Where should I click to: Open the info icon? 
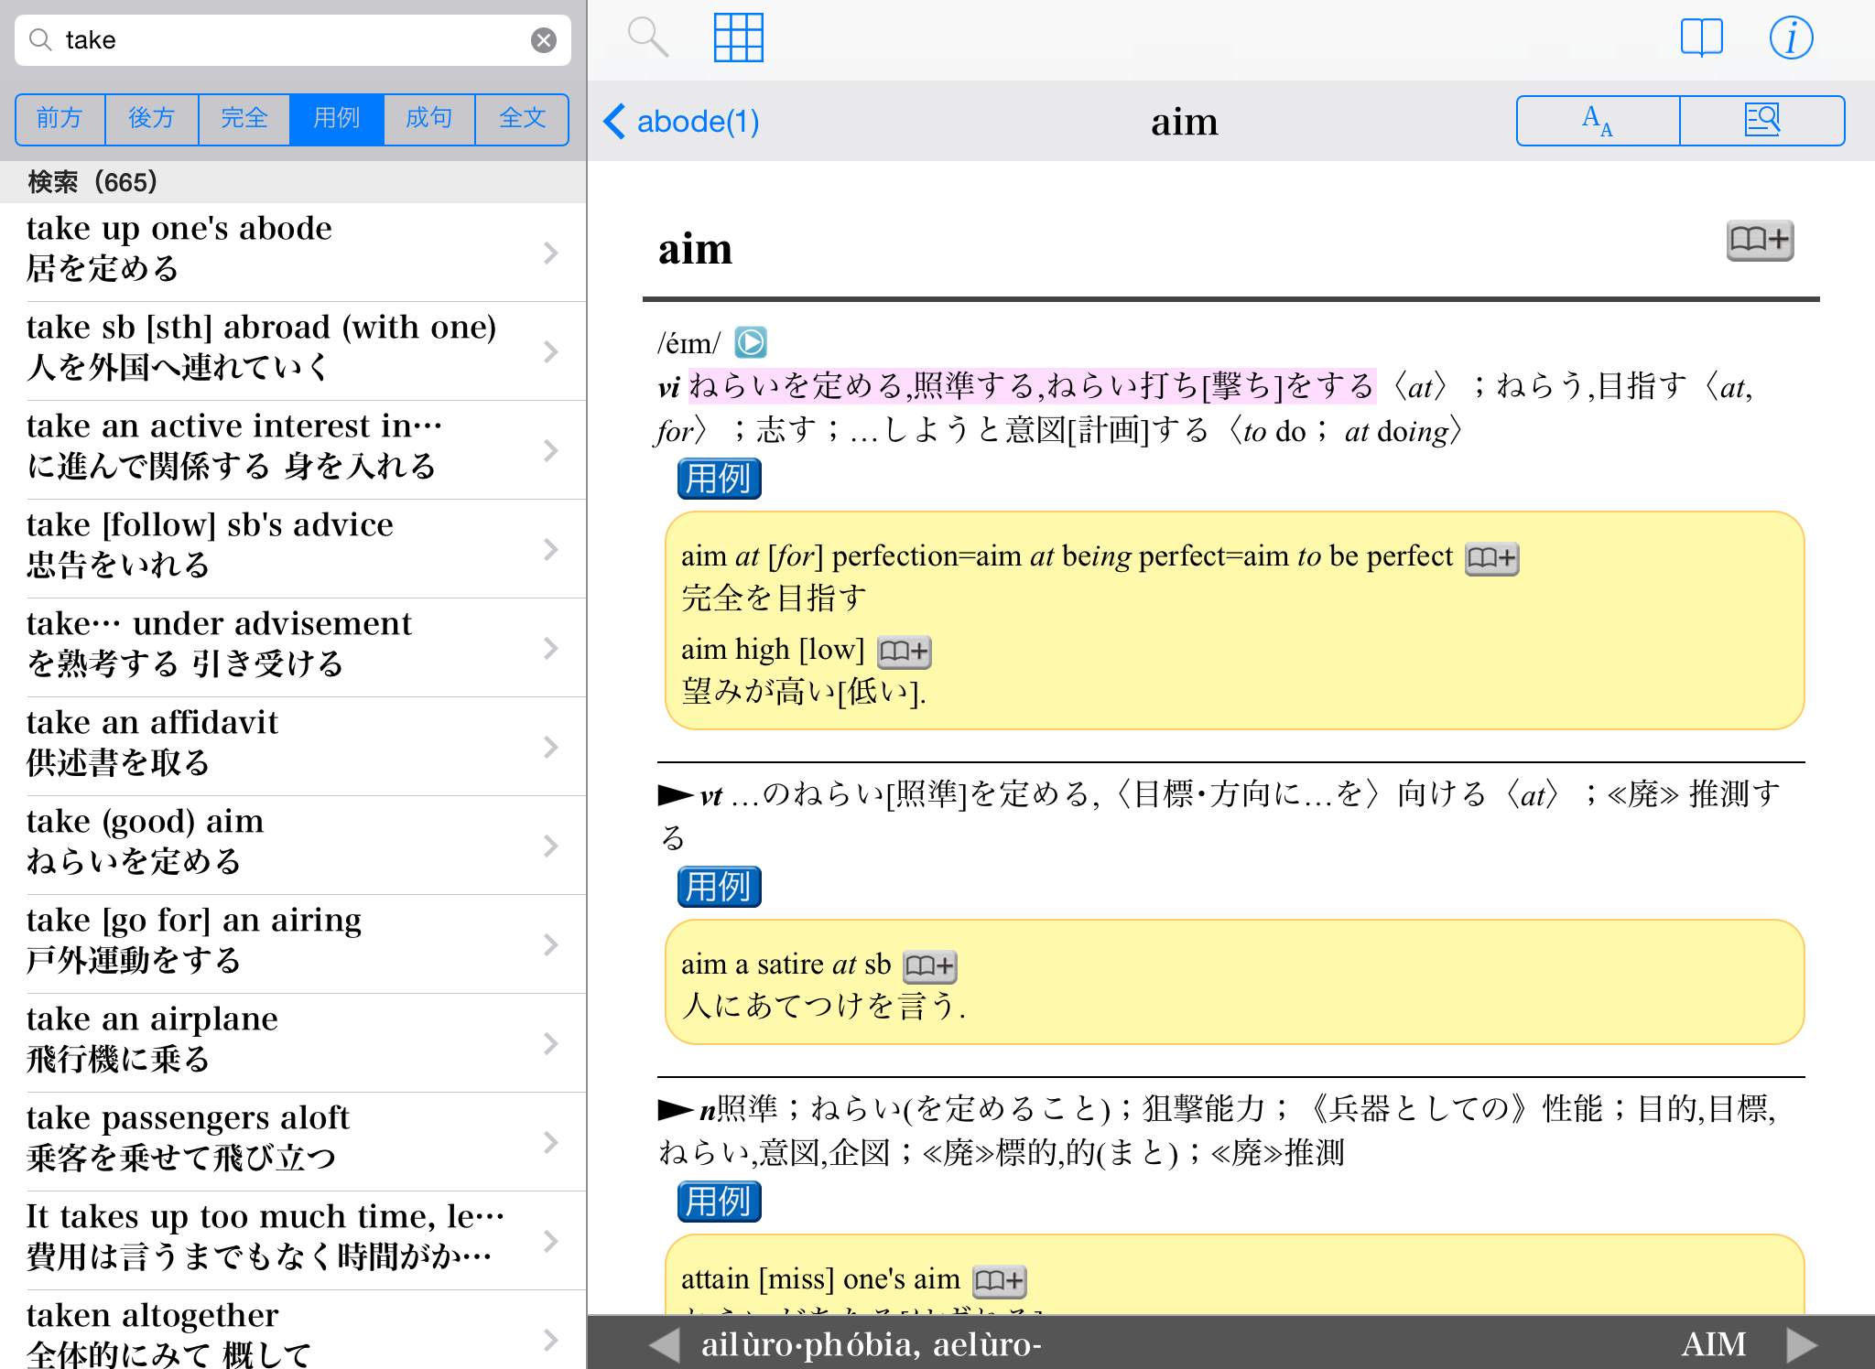coord(1790,38)
